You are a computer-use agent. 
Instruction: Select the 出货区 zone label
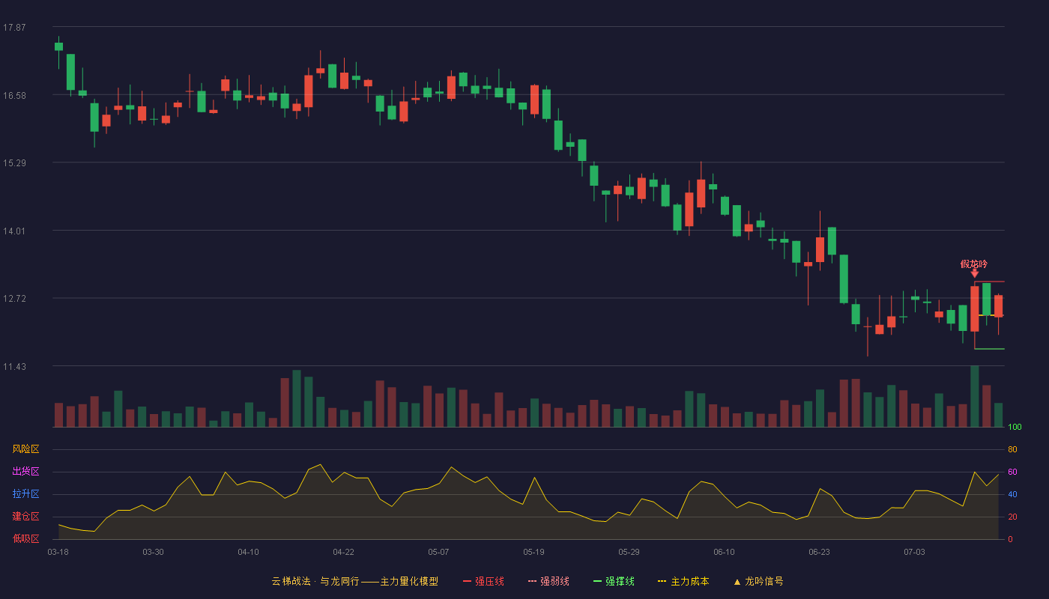pyautogui.click(x=25, y=472)
